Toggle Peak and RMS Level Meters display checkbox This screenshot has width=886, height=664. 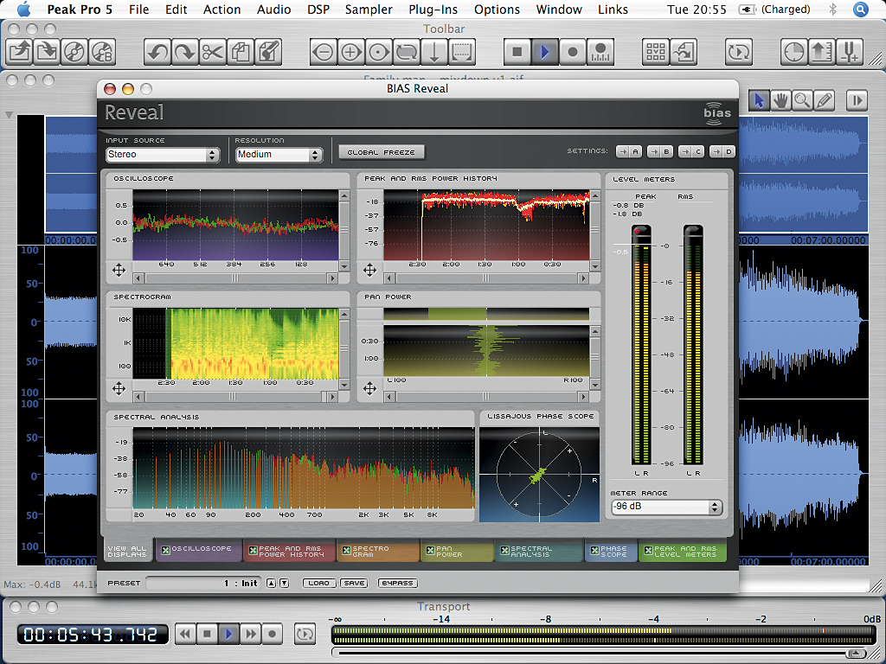(648, 550)
